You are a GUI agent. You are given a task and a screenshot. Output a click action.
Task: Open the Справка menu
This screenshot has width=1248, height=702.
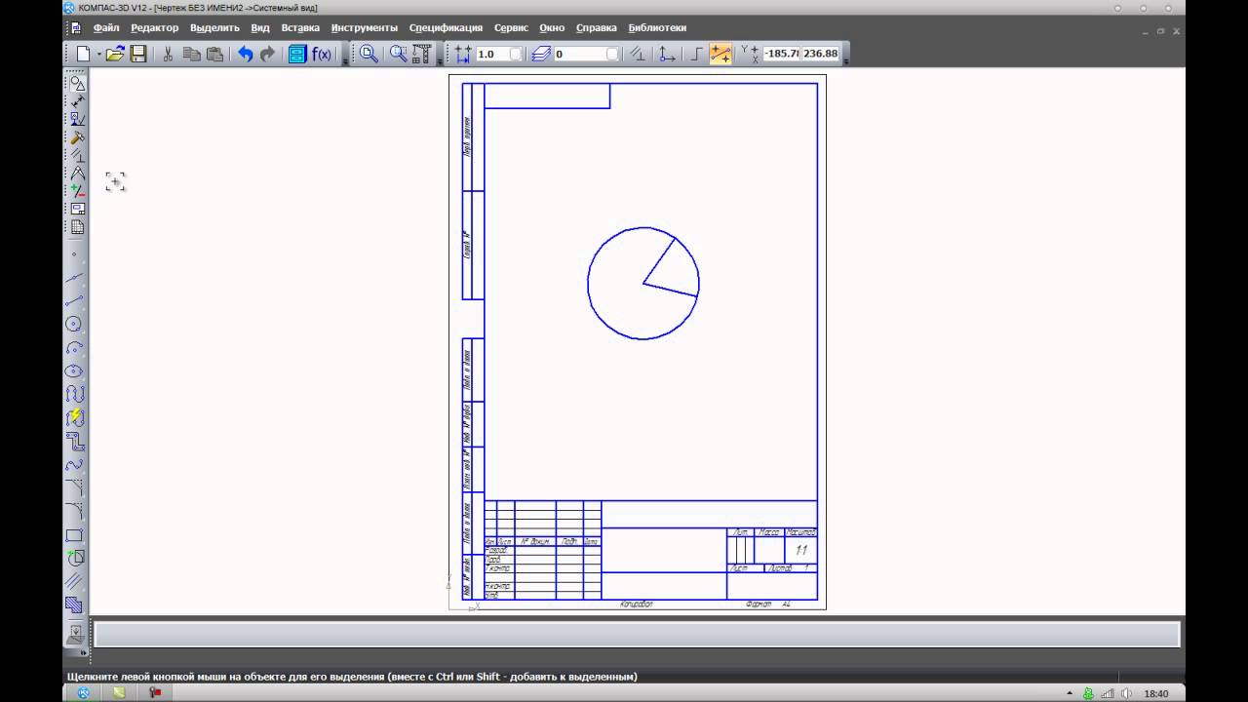pos(597,27)
